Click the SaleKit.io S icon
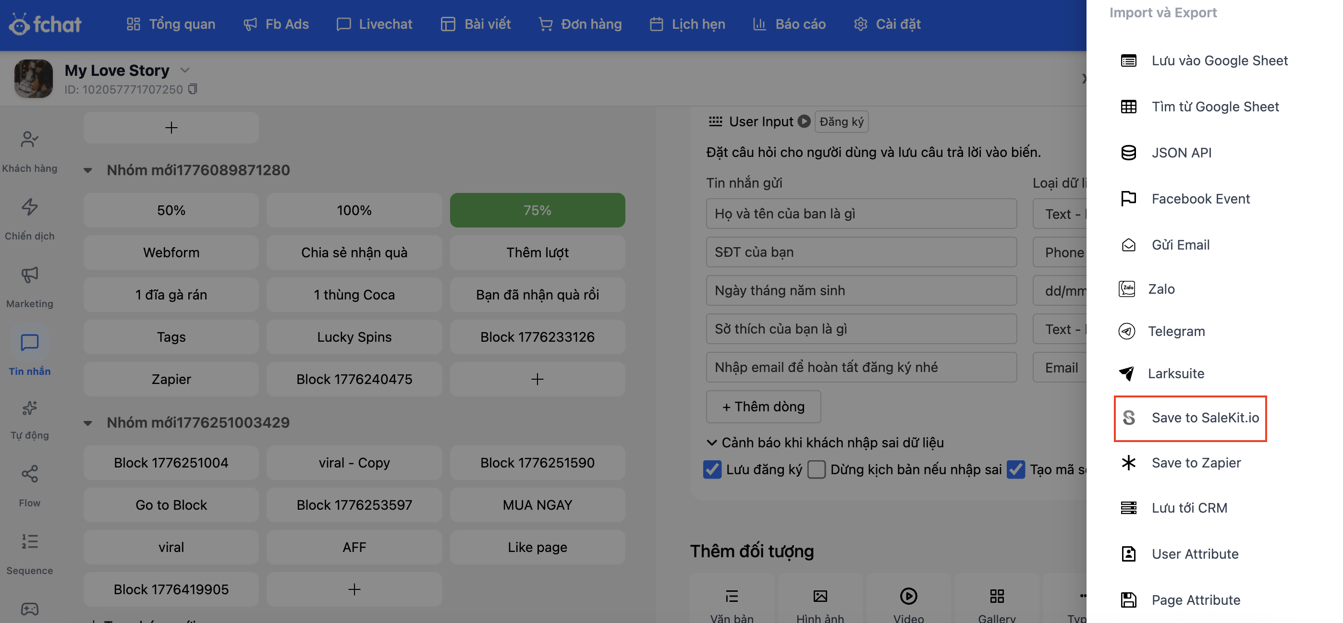This screenshot has width=1343, height=623. coord(1129,417)
